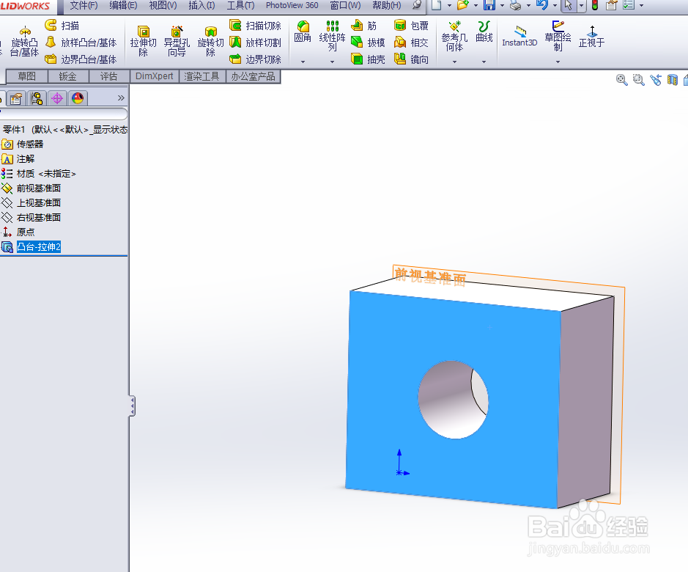Click the 扫描 (Sweep) boss tool
Screen dimensions: 688x572
pyautogui.click(x=62, y=26)
